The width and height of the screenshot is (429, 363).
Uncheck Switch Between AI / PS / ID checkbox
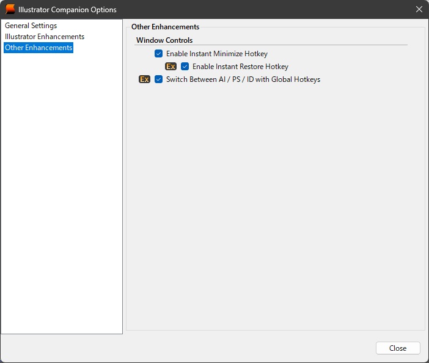coord(158,79)
